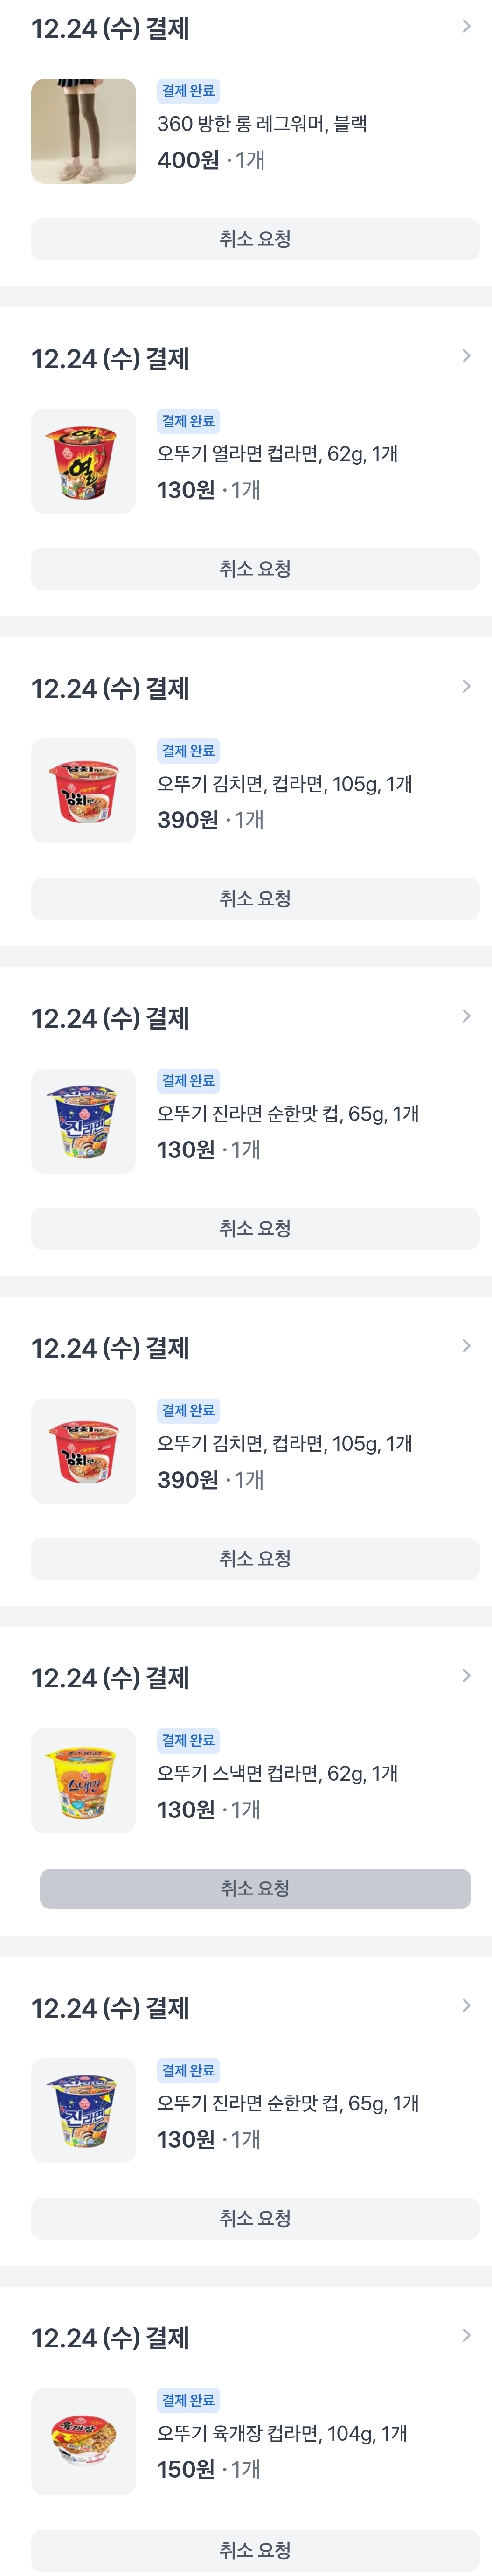Image resolution: width=492 pixels, height=2576 pixels.
Task: Open the leg warmer product thumbnail
Action: click(x=83, y=131)
